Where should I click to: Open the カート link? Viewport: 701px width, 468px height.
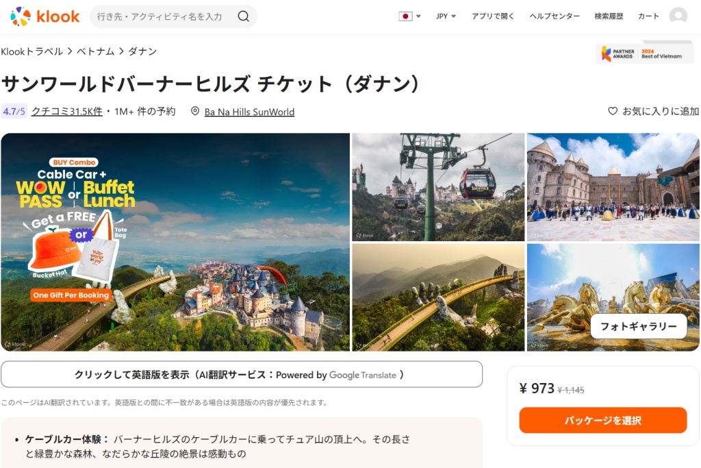click(x=648, y=16)
